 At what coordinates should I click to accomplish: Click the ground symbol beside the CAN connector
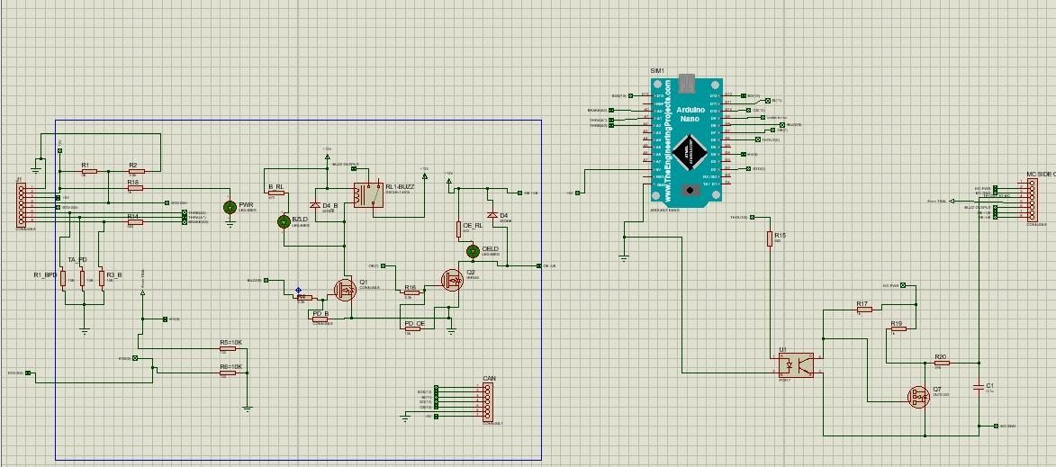(405, 418)
